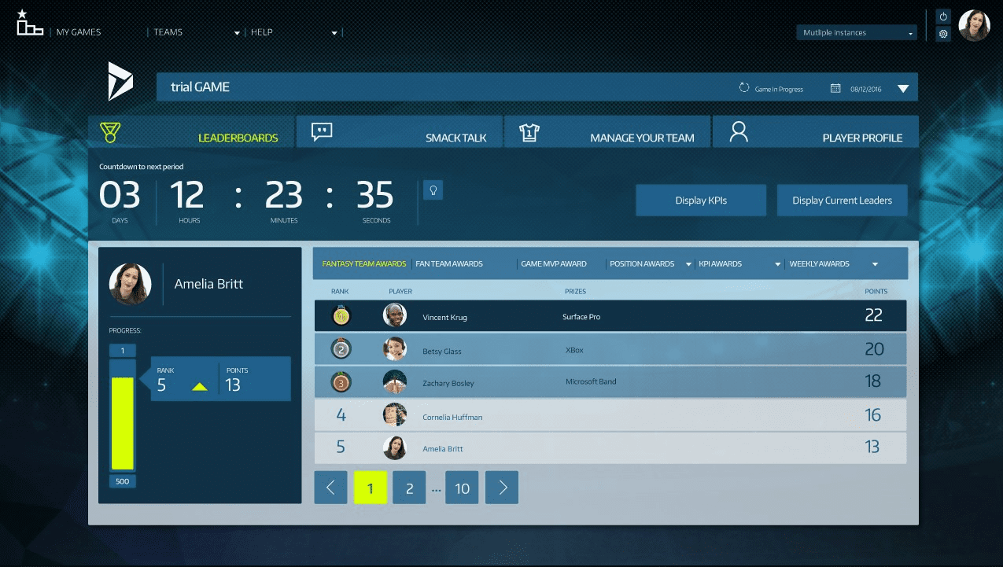Viewport: 1003px width, 567px height.
Task: Select the GAME MVP AWARD tab
Action: tap(554, 264)
